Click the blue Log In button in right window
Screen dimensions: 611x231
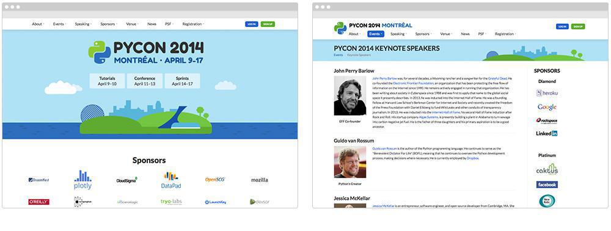562,26
